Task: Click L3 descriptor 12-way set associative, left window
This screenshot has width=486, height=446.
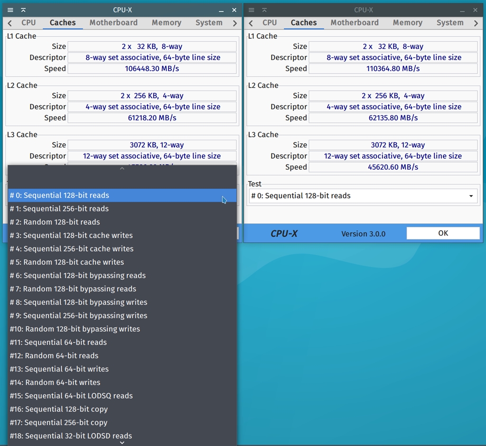Action: (152, 155)
